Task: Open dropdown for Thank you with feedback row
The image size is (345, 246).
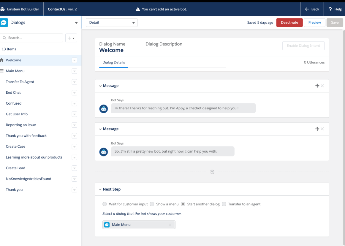Action: pyautogui.click(x=74, y=136)
